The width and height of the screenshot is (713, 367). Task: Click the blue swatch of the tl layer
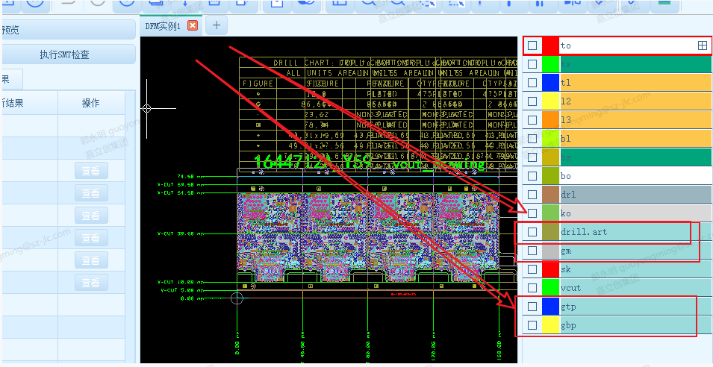click(550, 83)
